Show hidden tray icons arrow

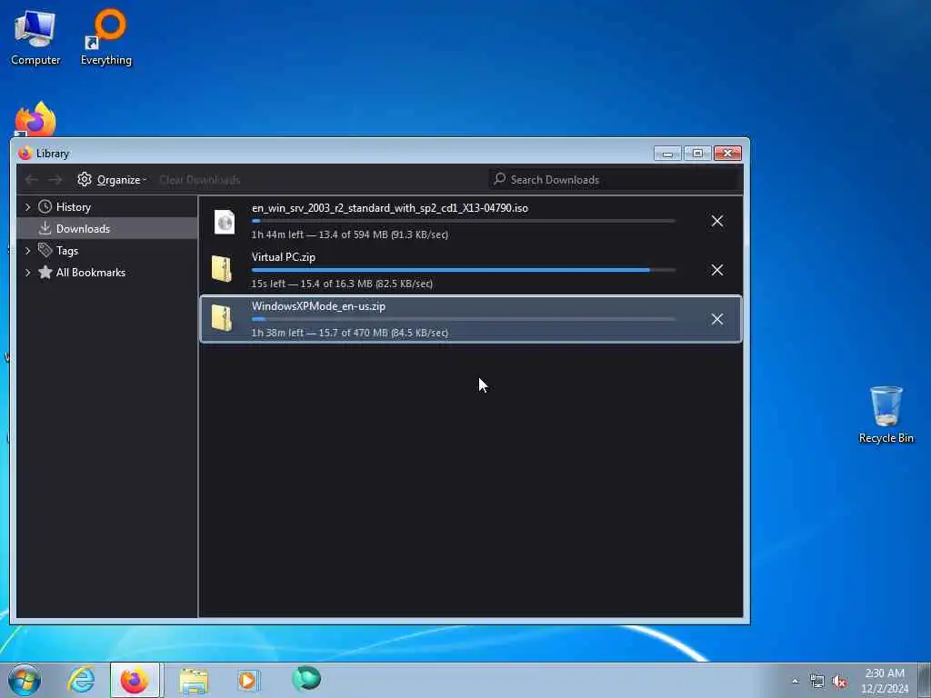point(795,682)
